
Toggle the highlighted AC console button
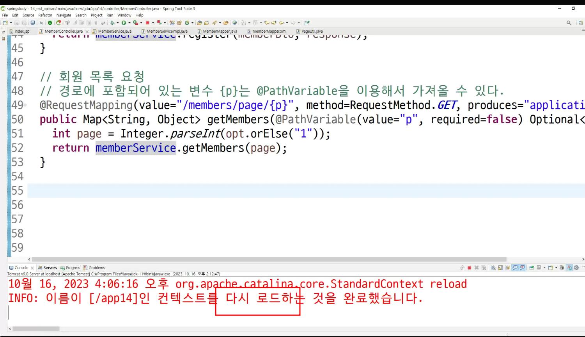pyautogui.click(x=569, y=268)
